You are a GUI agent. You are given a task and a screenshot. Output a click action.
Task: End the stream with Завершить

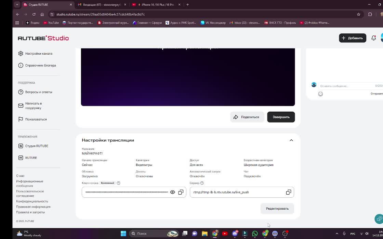click(x=281, y=117)
